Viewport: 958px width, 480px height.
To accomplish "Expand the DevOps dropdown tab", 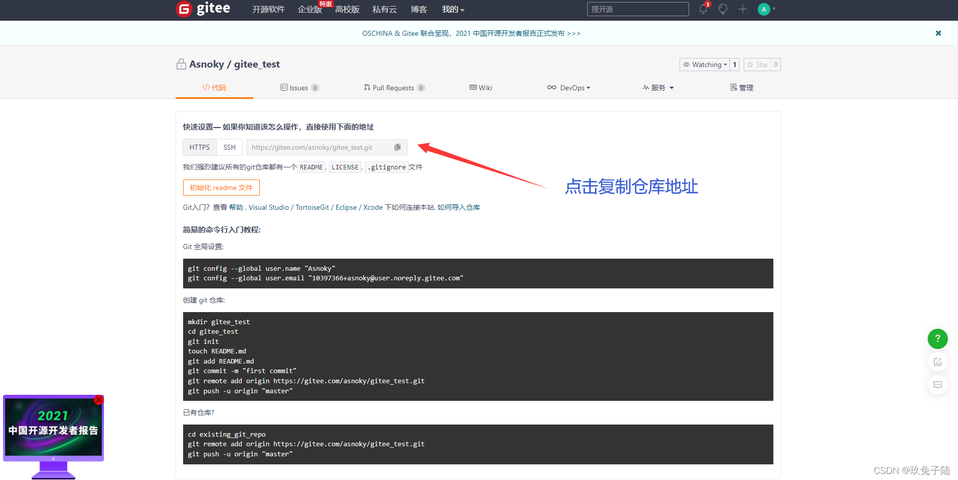I will coord(569,88).
